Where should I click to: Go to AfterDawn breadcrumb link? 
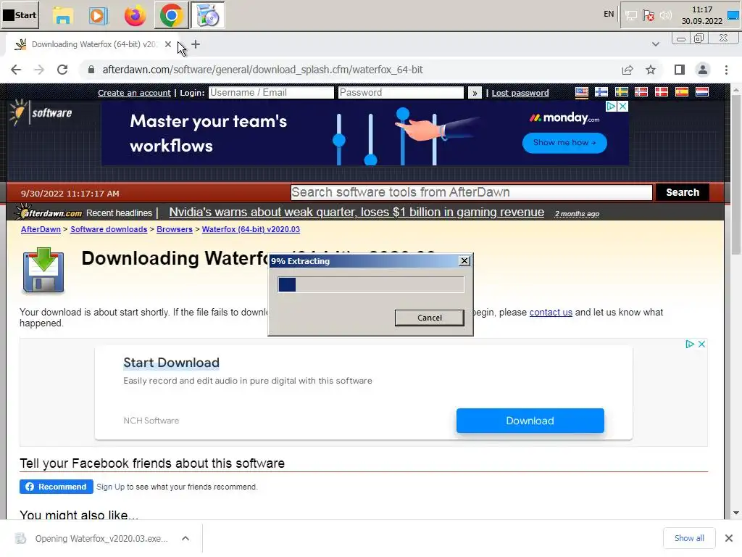(41, 229)
